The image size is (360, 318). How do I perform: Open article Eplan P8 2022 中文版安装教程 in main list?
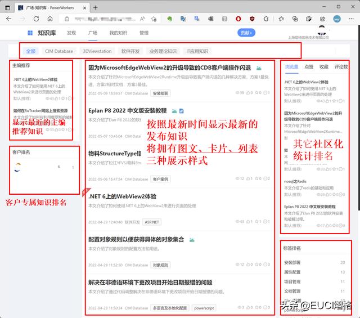(128, 111)
